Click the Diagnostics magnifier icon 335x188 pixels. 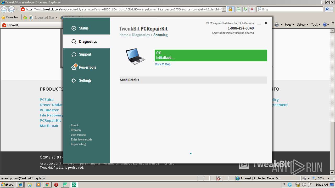pos(74,42)
